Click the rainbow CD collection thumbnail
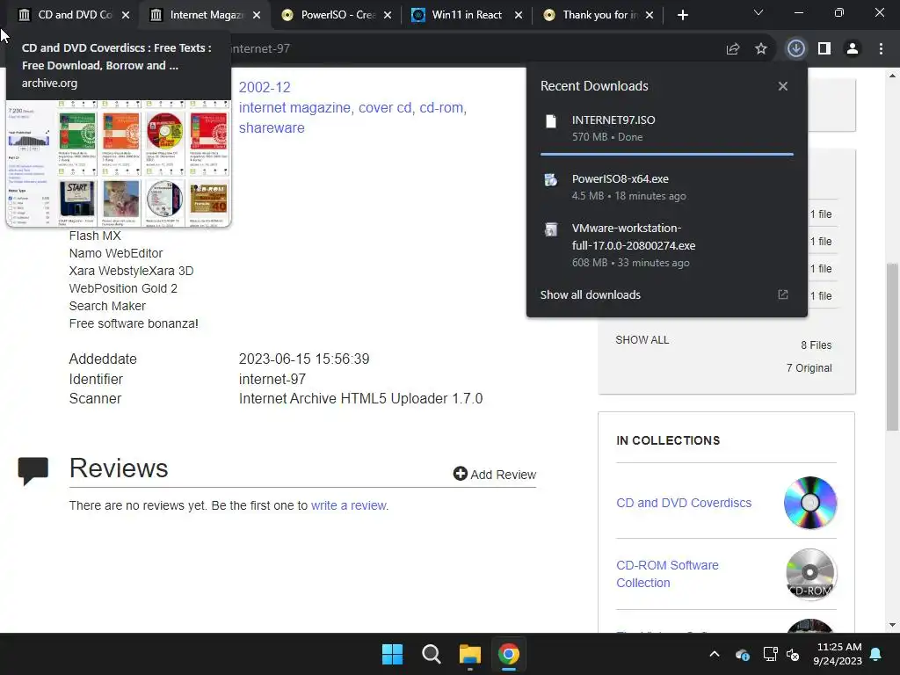900x675 pixels. 809,502
